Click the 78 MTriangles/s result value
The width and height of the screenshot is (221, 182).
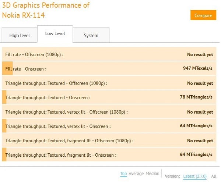coord(196,97)
